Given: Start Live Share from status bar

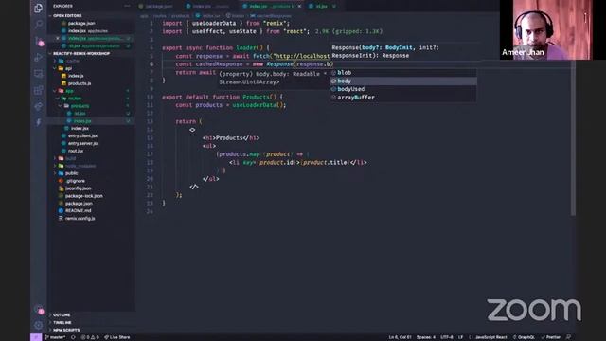Looking at the screenshot, I should pyautogui.click(x=117, y=337).
